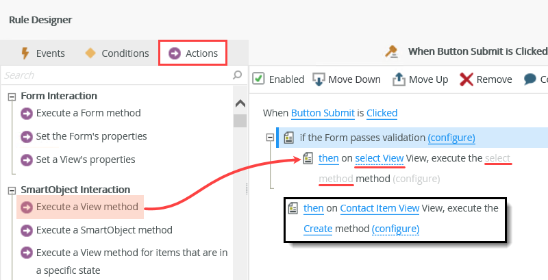The height and width of the screenshot is (280, 548).
Task: Click the select View link
Action: (379, 159)
